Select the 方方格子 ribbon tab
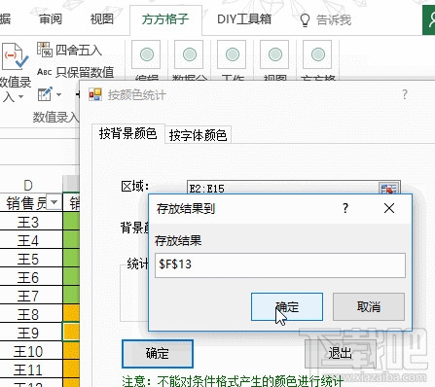 click(165, 19)
